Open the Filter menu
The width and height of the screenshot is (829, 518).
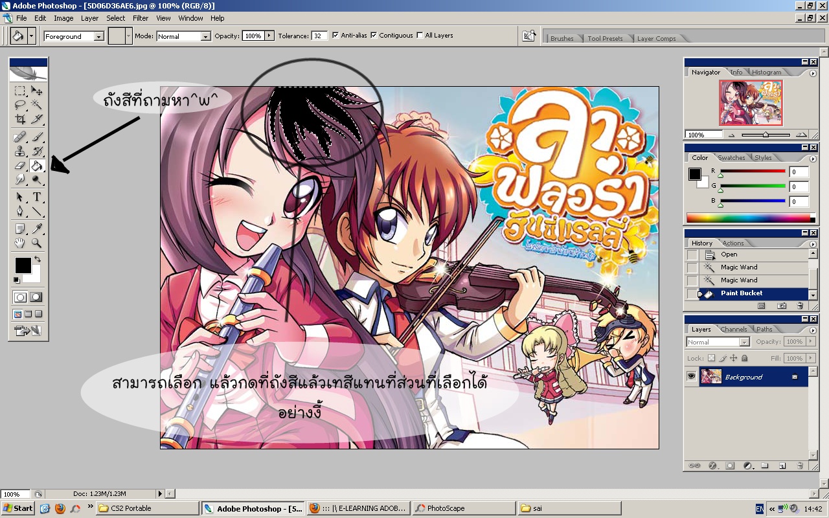(141, 18)
